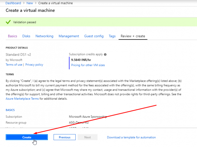
Task: View Pricing for other VM sizes
Action: [x=88, y=65]
